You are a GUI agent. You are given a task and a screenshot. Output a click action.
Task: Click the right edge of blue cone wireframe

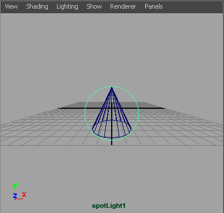122,109
